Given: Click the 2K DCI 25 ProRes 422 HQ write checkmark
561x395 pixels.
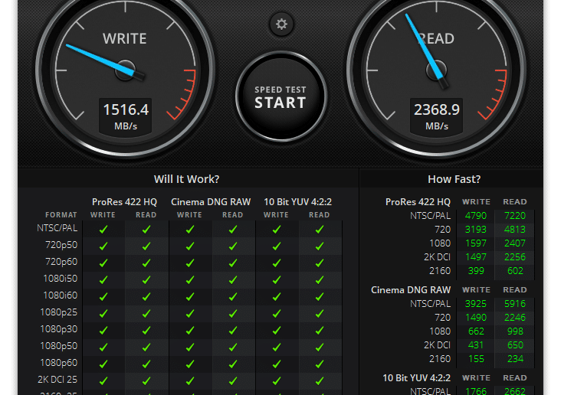Looking at the screenshot, I should tap(103, 380).
